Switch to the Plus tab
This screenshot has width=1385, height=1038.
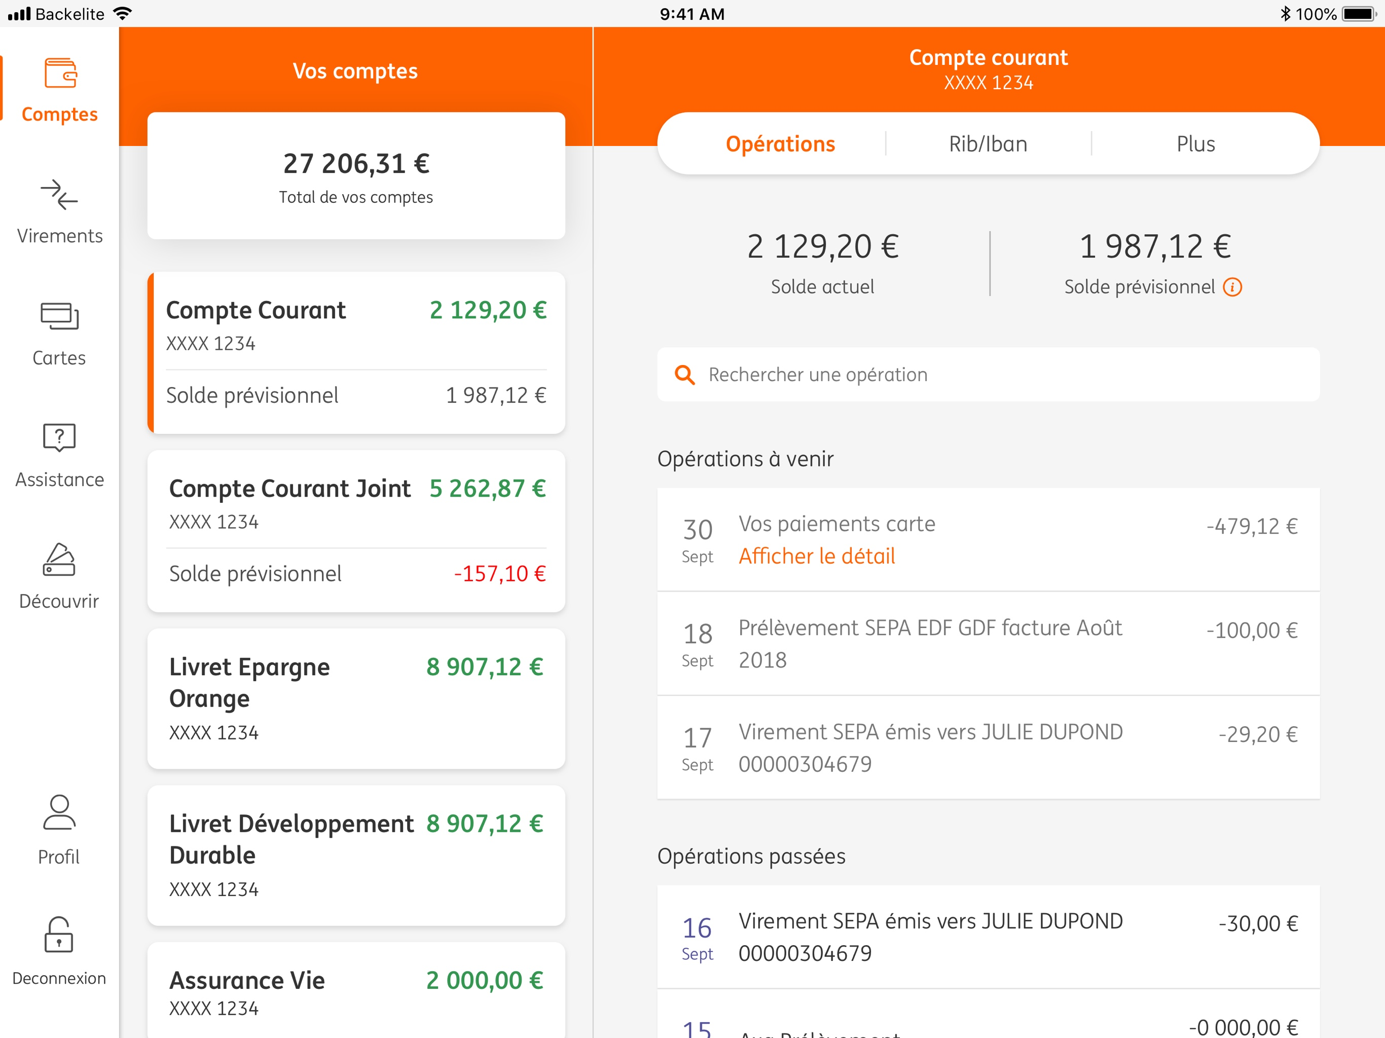point(1195,144)
